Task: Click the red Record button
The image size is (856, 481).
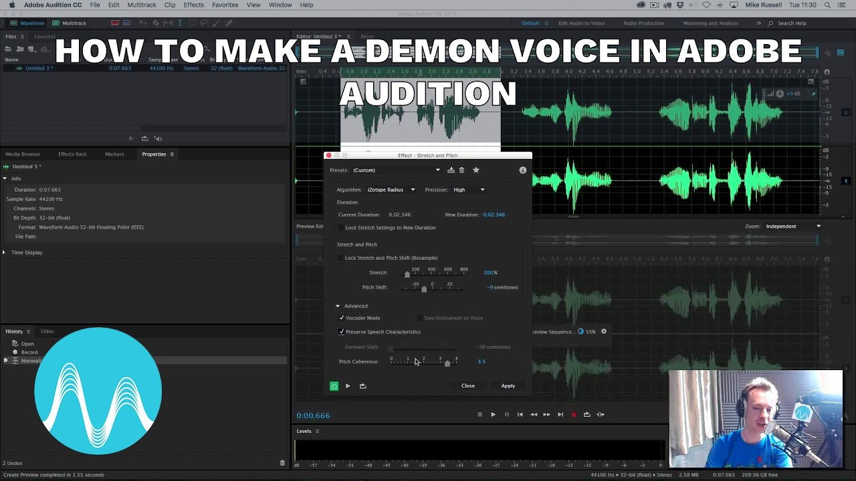Action: [x=573, y=414]
